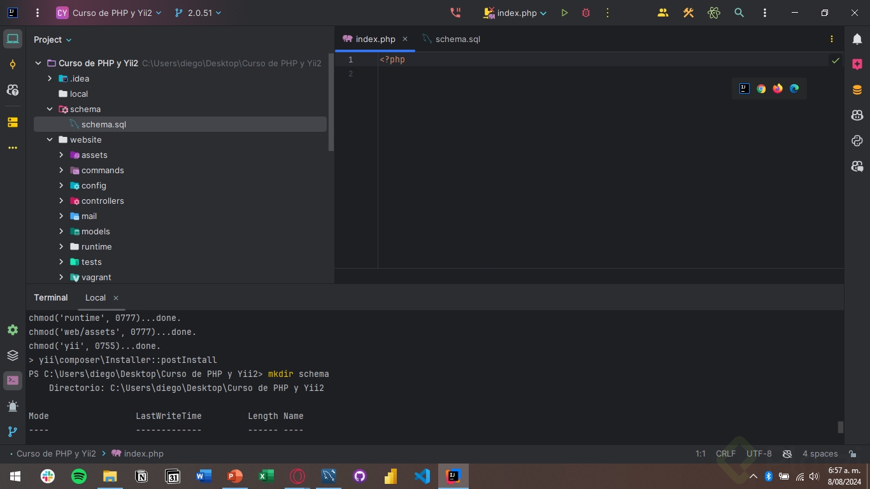Toggle the Terminal tool window button
This screenshot has width=870, height=489.
(13, 381)
